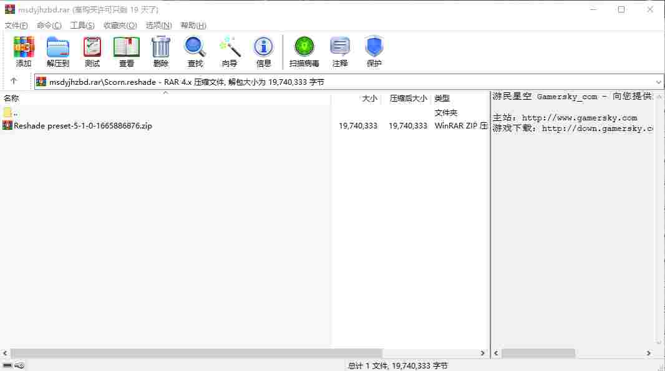
Task: Launch the Wizard (向导) wand icon
Action: tap(230, 51)
